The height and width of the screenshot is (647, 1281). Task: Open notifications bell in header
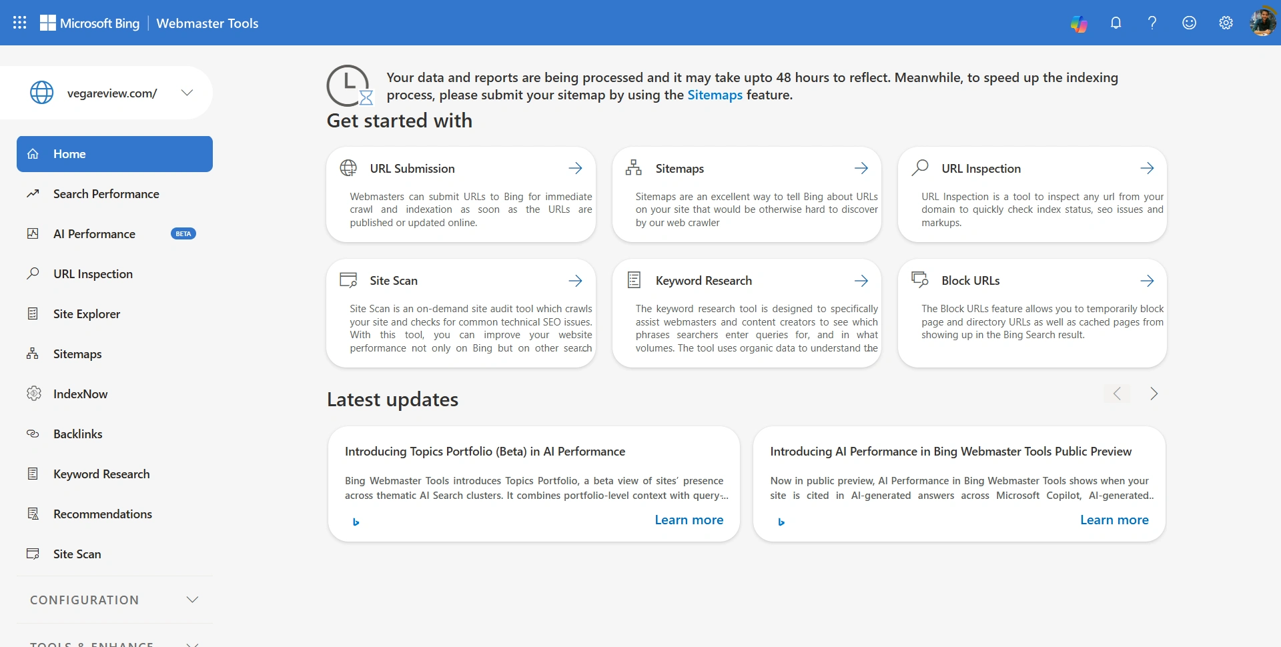click(1116, 23)
